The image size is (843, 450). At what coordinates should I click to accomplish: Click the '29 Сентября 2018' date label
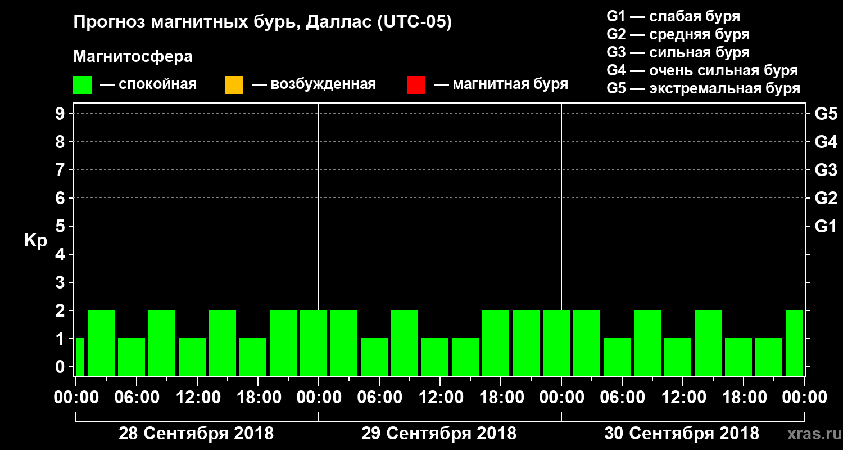click(x=439, y=434)
